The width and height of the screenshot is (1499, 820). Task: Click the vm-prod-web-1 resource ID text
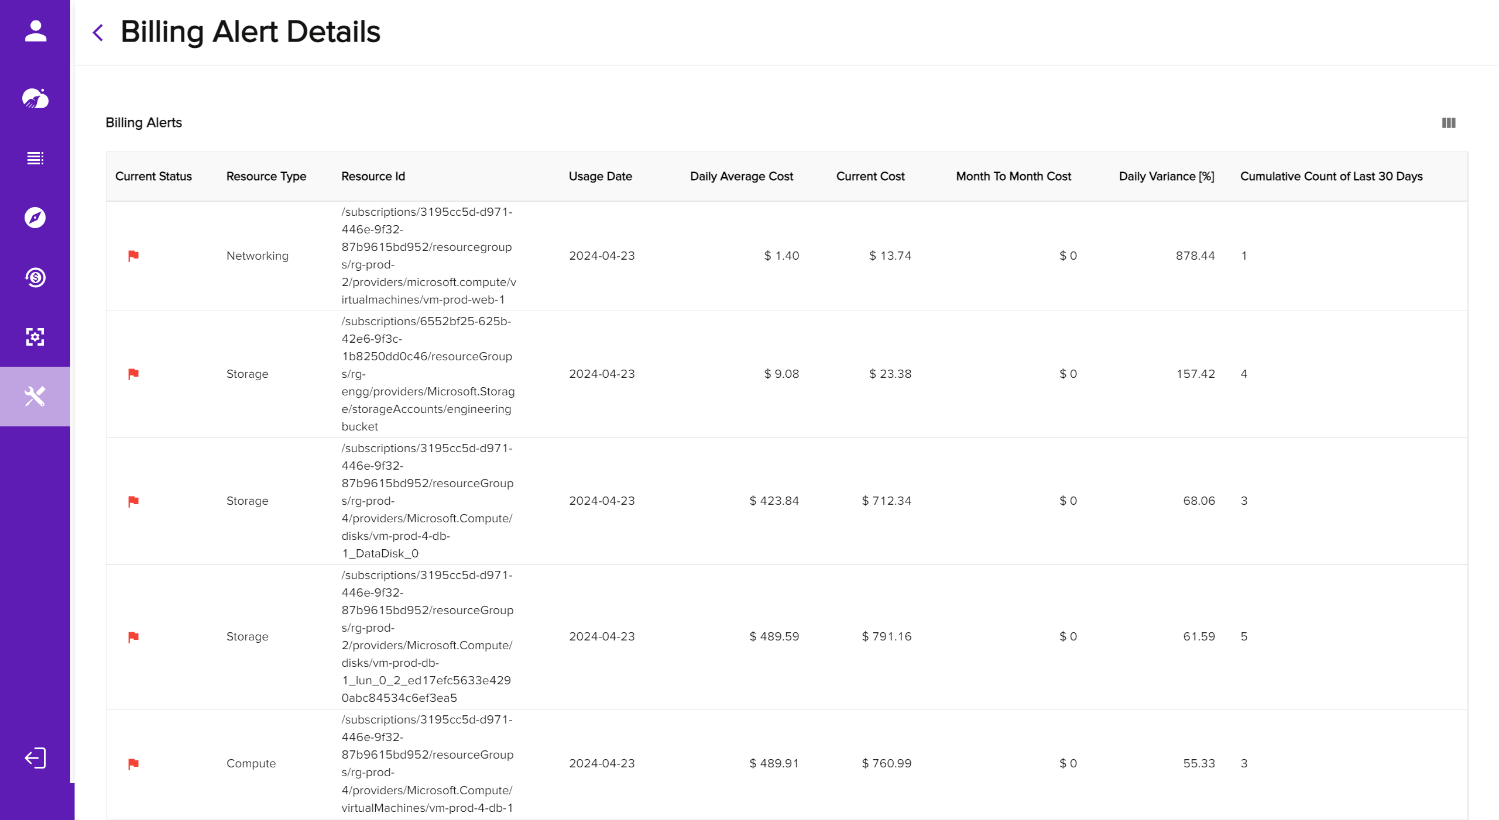[x=428, y=256]
